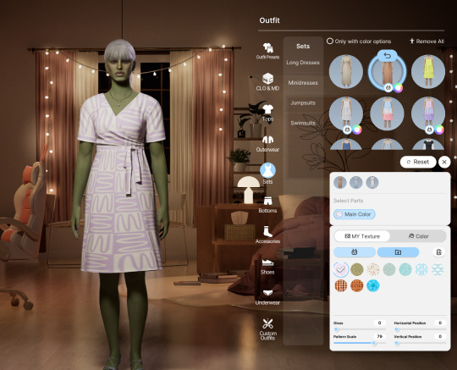Close the color customization panel
The width and height of the screenshot is (457, 370).
pos(444,162)
